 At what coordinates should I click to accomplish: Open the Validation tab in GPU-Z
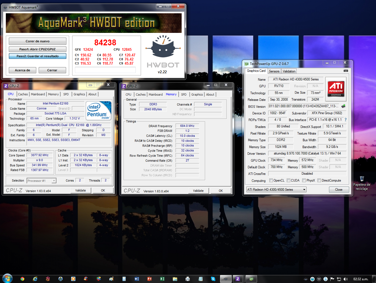289,71
